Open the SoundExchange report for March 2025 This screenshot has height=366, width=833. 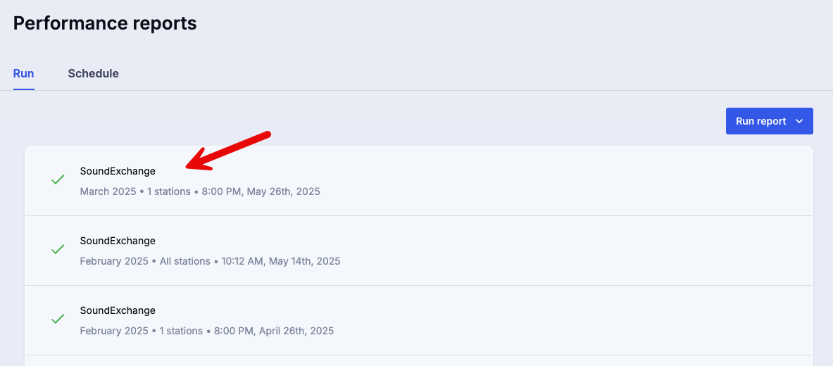point(118,171)
